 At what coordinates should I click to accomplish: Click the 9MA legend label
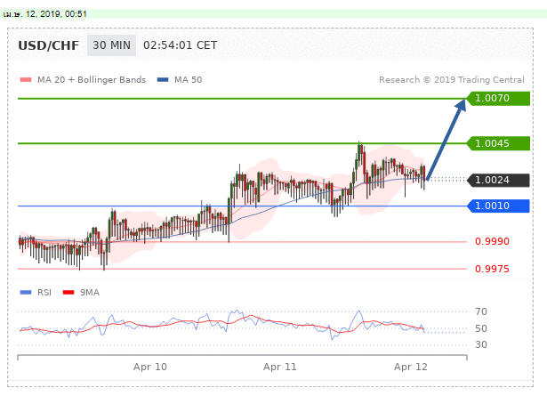pyautogui.click(x=90, y=293)
